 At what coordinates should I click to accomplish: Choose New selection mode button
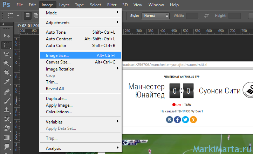coord(28,15)
